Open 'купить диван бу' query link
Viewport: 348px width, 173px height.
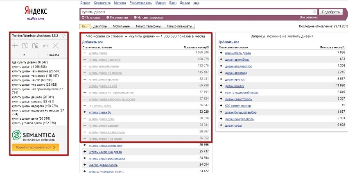(100, 112)
